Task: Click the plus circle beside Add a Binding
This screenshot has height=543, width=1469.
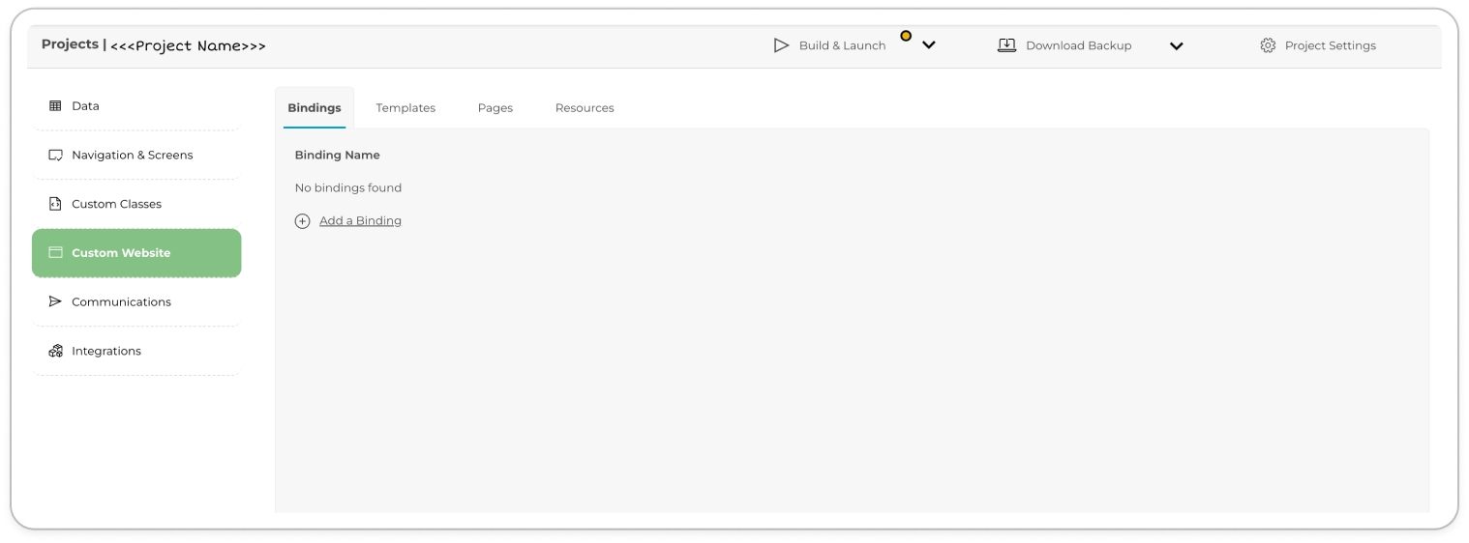Action: coord(302,221)
